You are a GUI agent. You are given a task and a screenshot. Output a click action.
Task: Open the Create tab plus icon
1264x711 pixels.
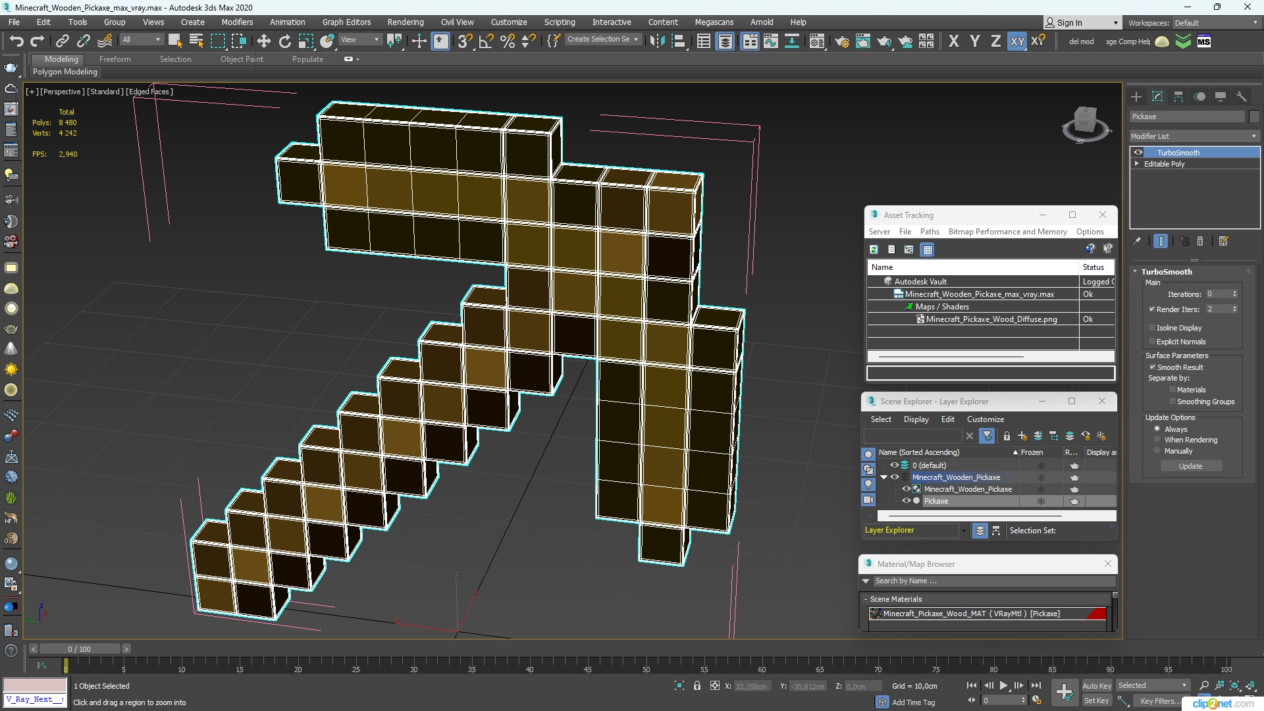point(1136,97)
